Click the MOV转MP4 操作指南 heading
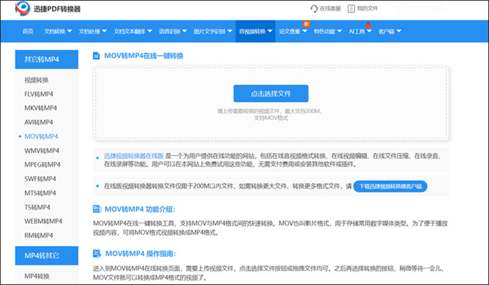 pos(140,253)
